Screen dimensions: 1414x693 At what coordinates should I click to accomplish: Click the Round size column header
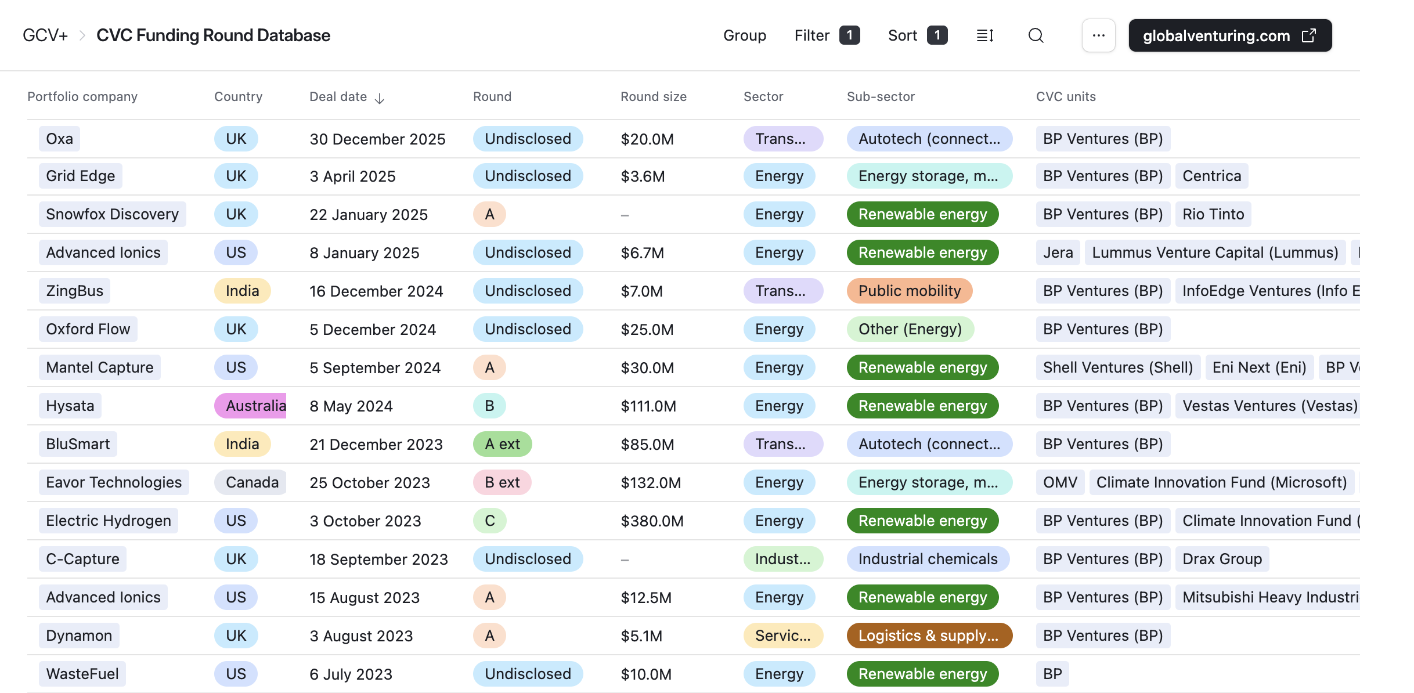[653, 97]
